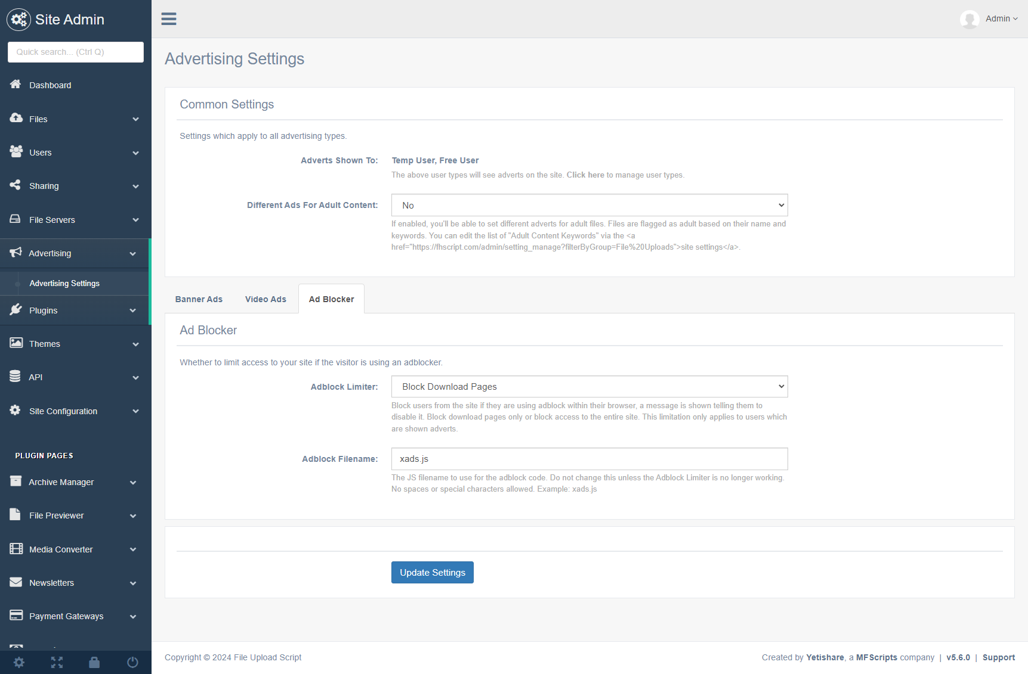
Task: Click the lock icon in bottom bar
Action: click(x=94, y=662)
